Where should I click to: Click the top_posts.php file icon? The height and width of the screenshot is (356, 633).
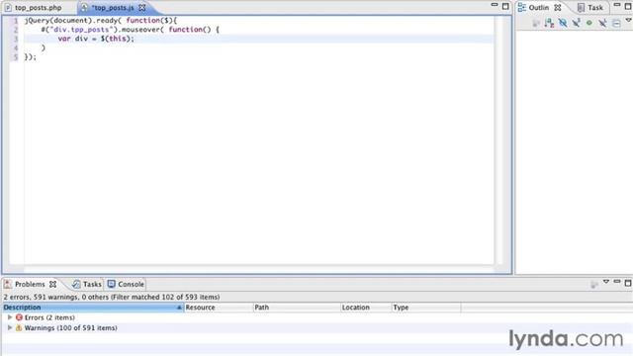pyautogui.click(x=8, y=8)
